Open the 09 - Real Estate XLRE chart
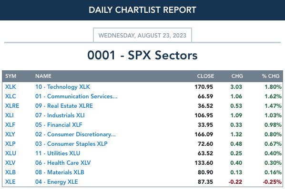 64,106
